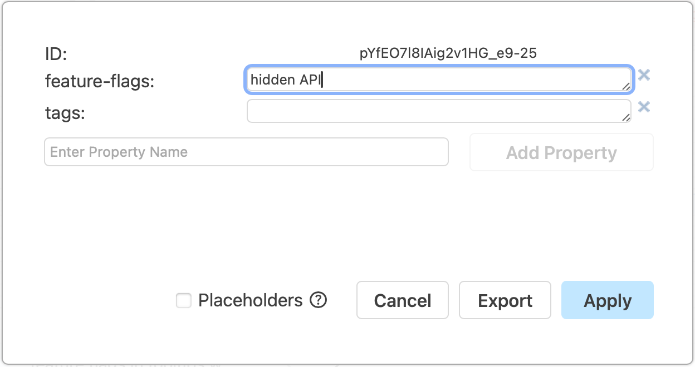Enable the Placeholders checkbox
This screenshot has width=695, height=367.
[183, 300]
